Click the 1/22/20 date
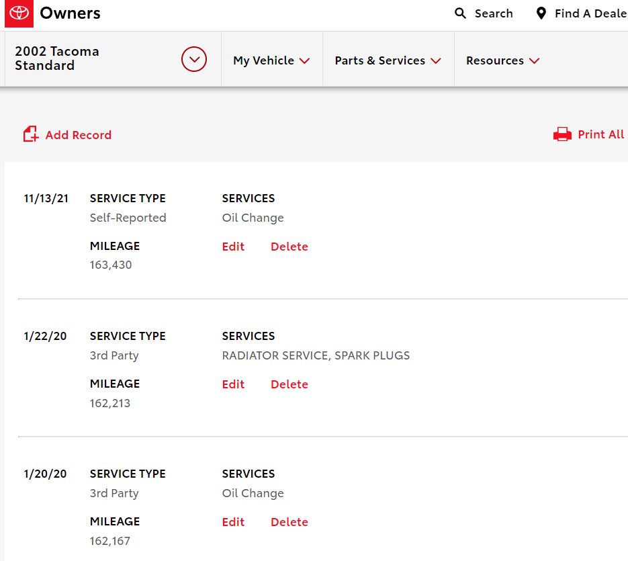This screenshot has width=628, height=561. 45,336
